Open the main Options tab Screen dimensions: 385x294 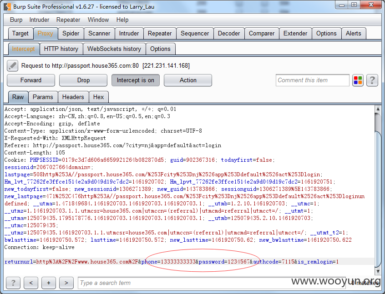click(x=326, y=33)
